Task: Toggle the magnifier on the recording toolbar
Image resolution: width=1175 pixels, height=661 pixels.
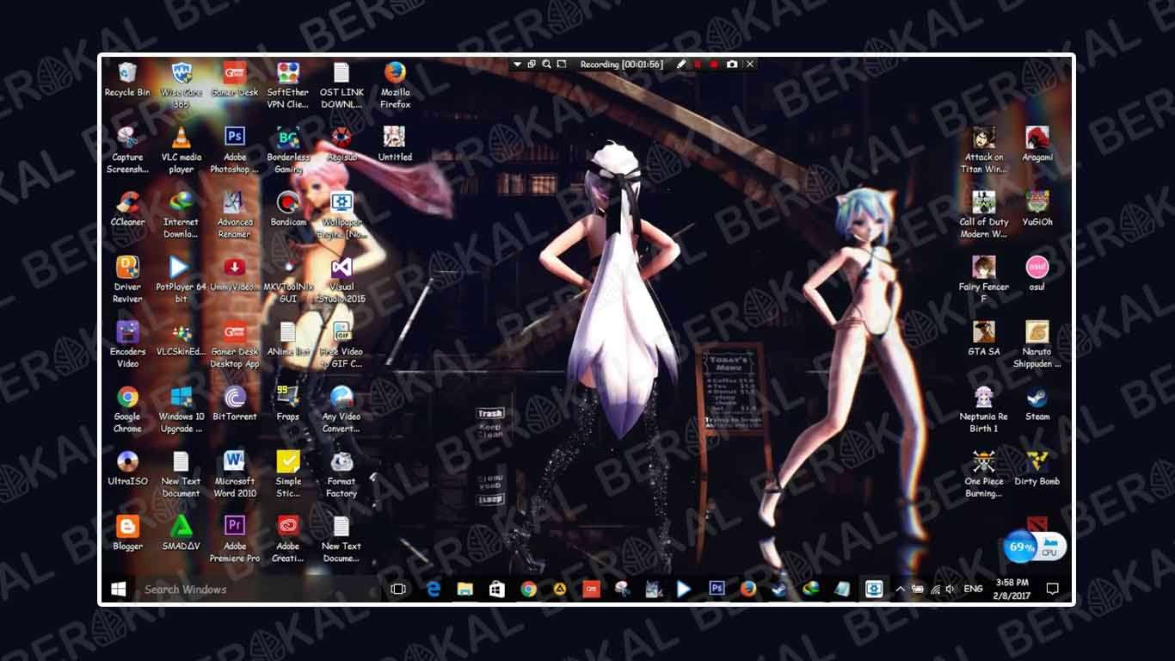Action: point(547,64)
